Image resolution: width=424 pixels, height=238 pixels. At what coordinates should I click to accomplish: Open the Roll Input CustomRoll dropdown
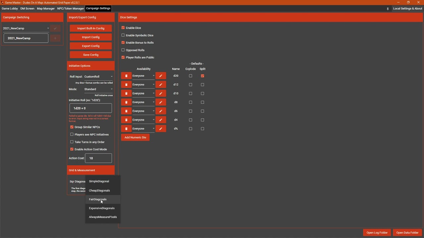click(98, 77)
